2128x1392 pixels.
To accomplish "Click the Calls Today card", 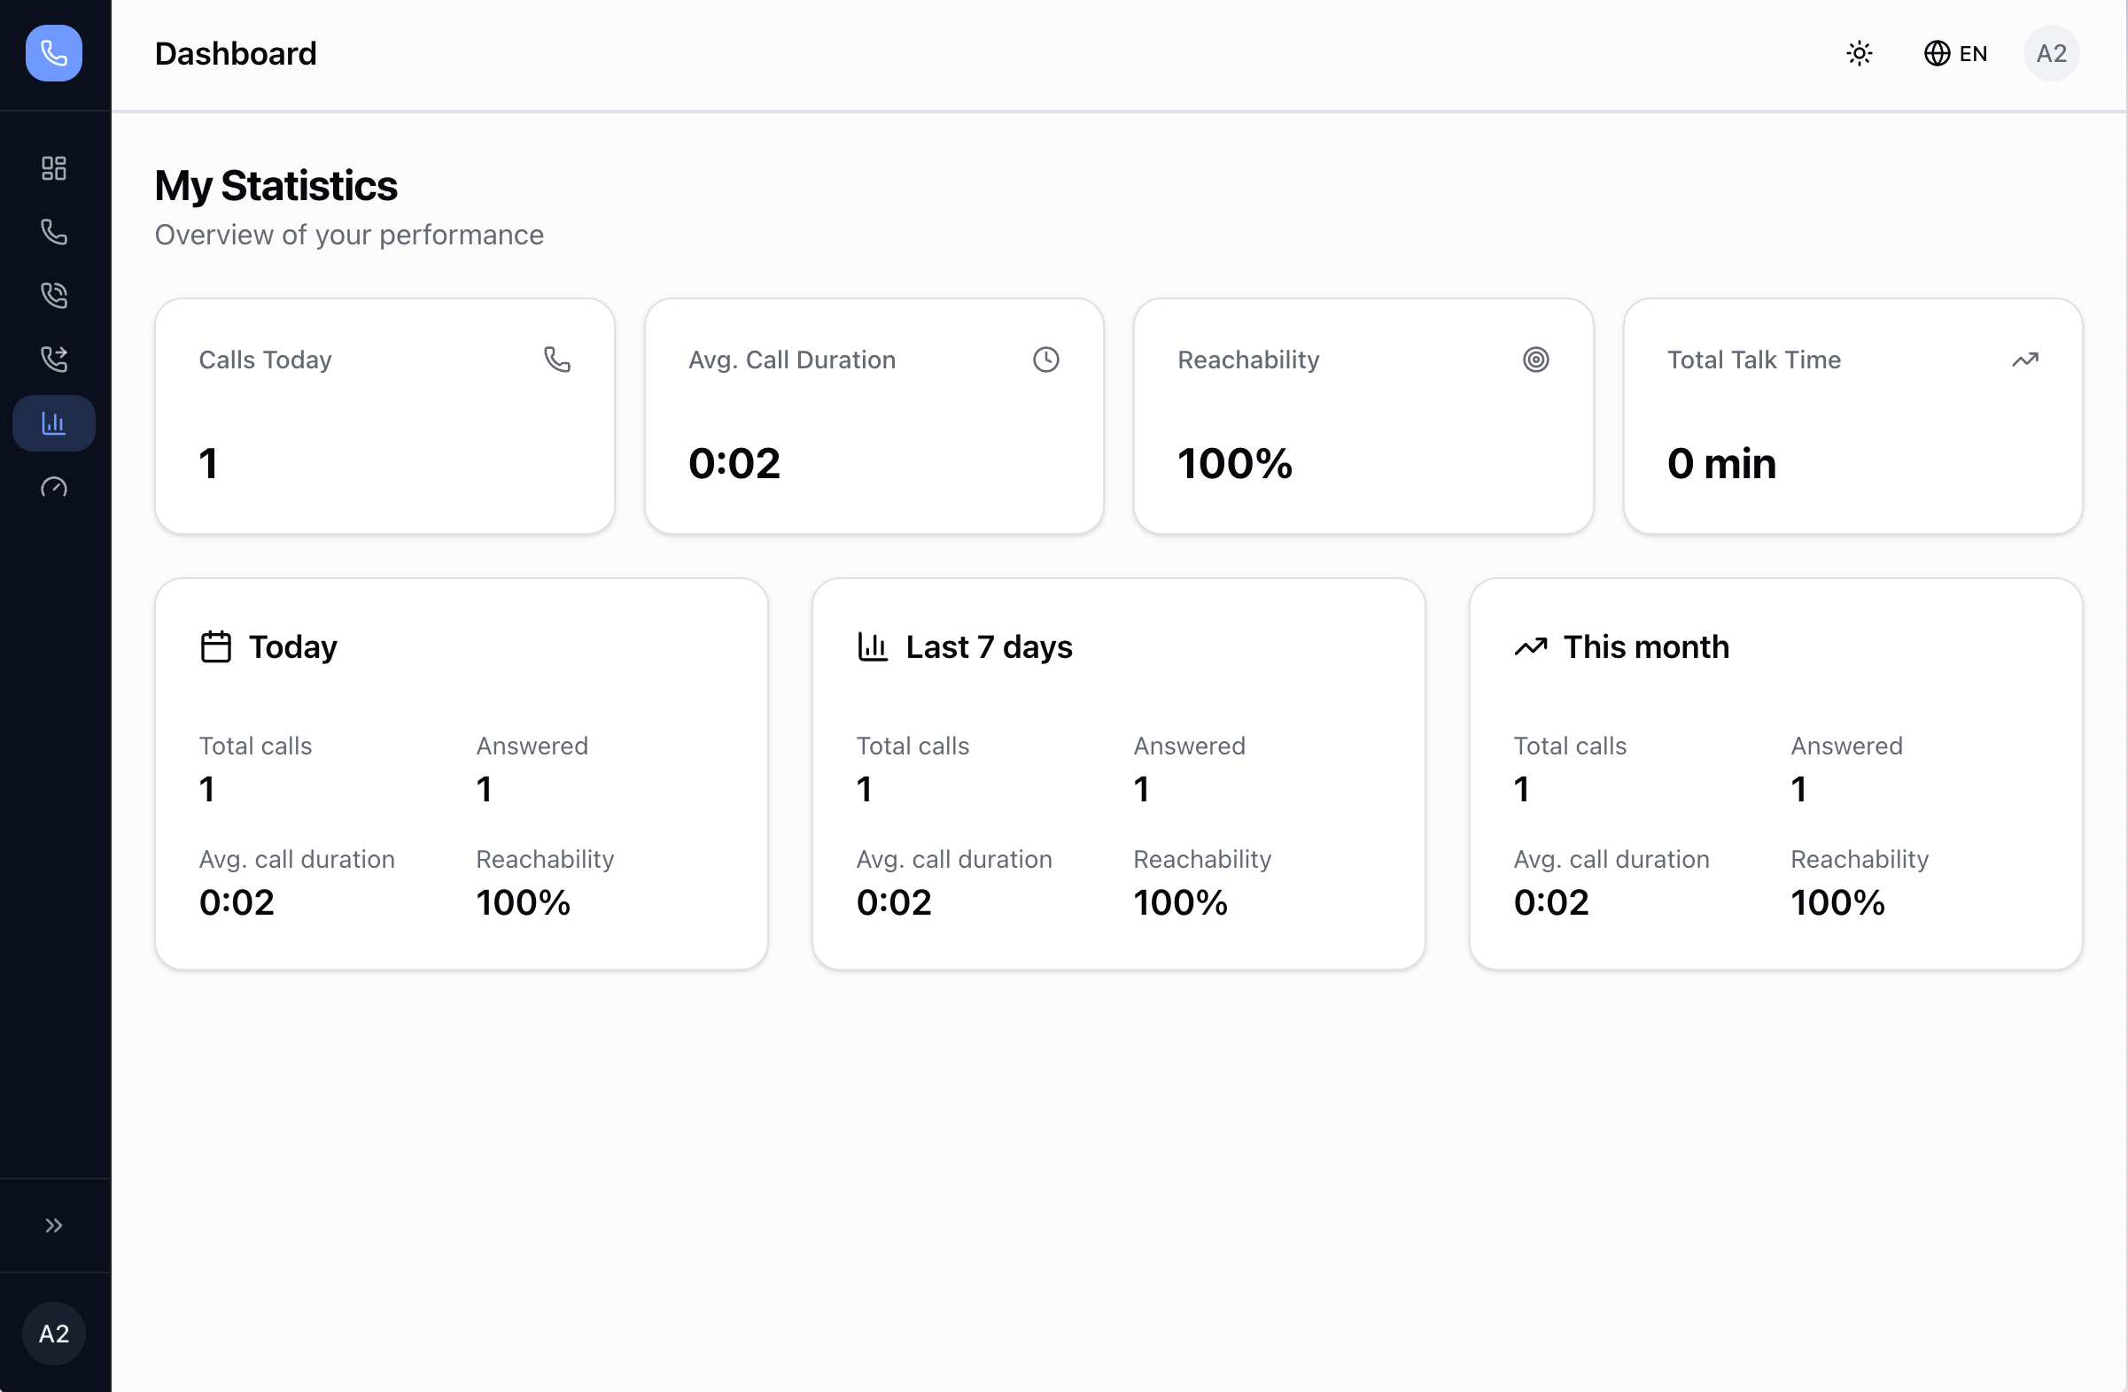I will (384, 416).
